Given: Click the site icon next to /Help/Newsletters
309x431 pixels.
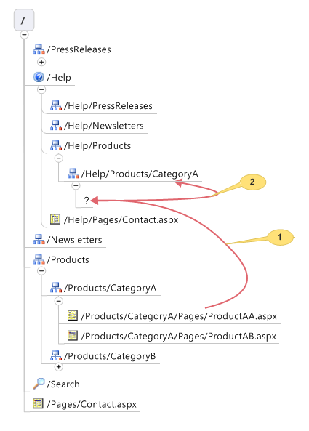Looking at the screenshot, I should 56,125.
